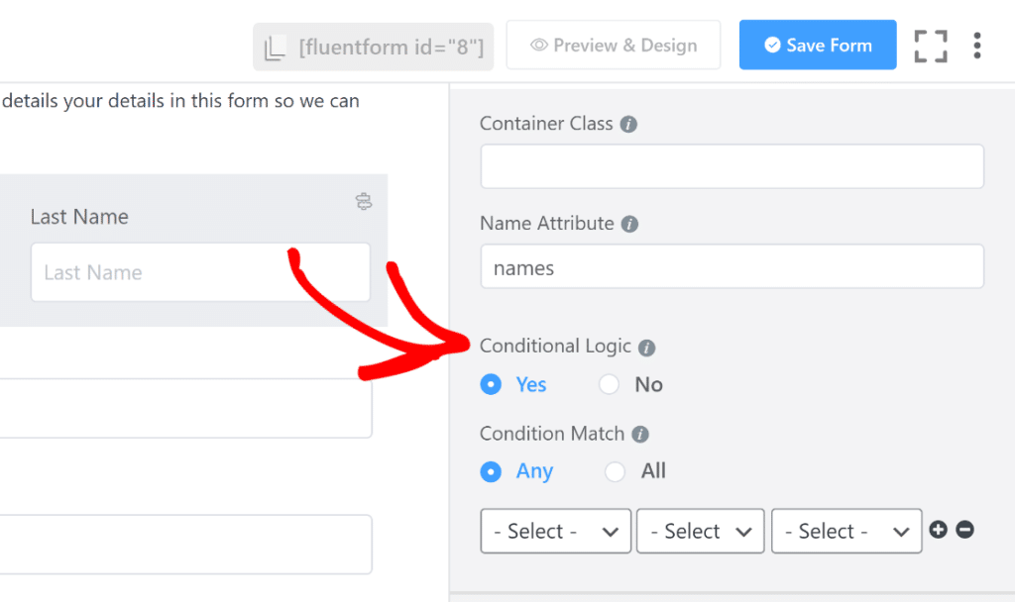1015x602 pixels.
Task: Enable Conditional Logic by selecting Yes
Action: pos(491,384)
